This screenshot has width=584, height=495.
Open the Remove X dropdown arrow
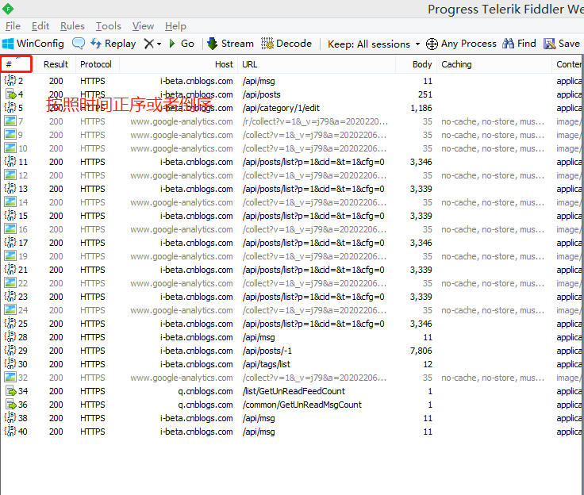[x=159, y=44]
